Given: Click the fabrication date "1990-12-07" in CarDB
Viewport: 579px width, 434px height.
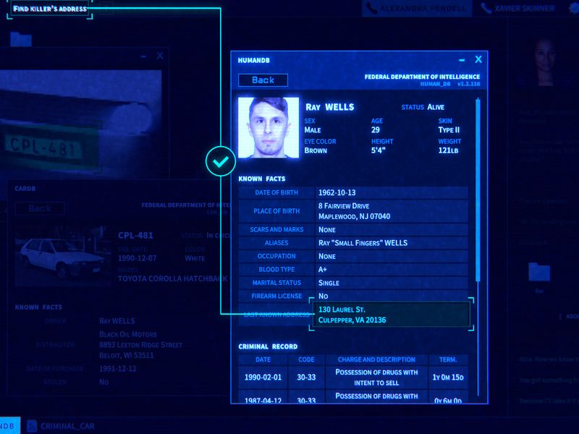Looking at the screenshot, I should (x=137, y=258).
